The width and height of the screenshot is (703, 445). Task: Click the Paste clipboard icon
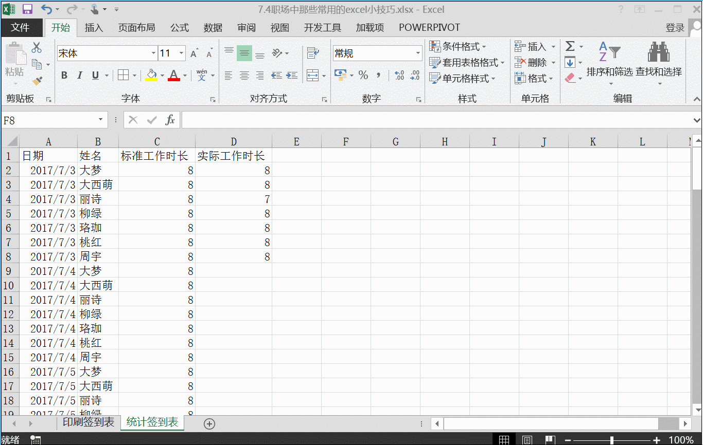pyautogui.click(x=15, y=54)
